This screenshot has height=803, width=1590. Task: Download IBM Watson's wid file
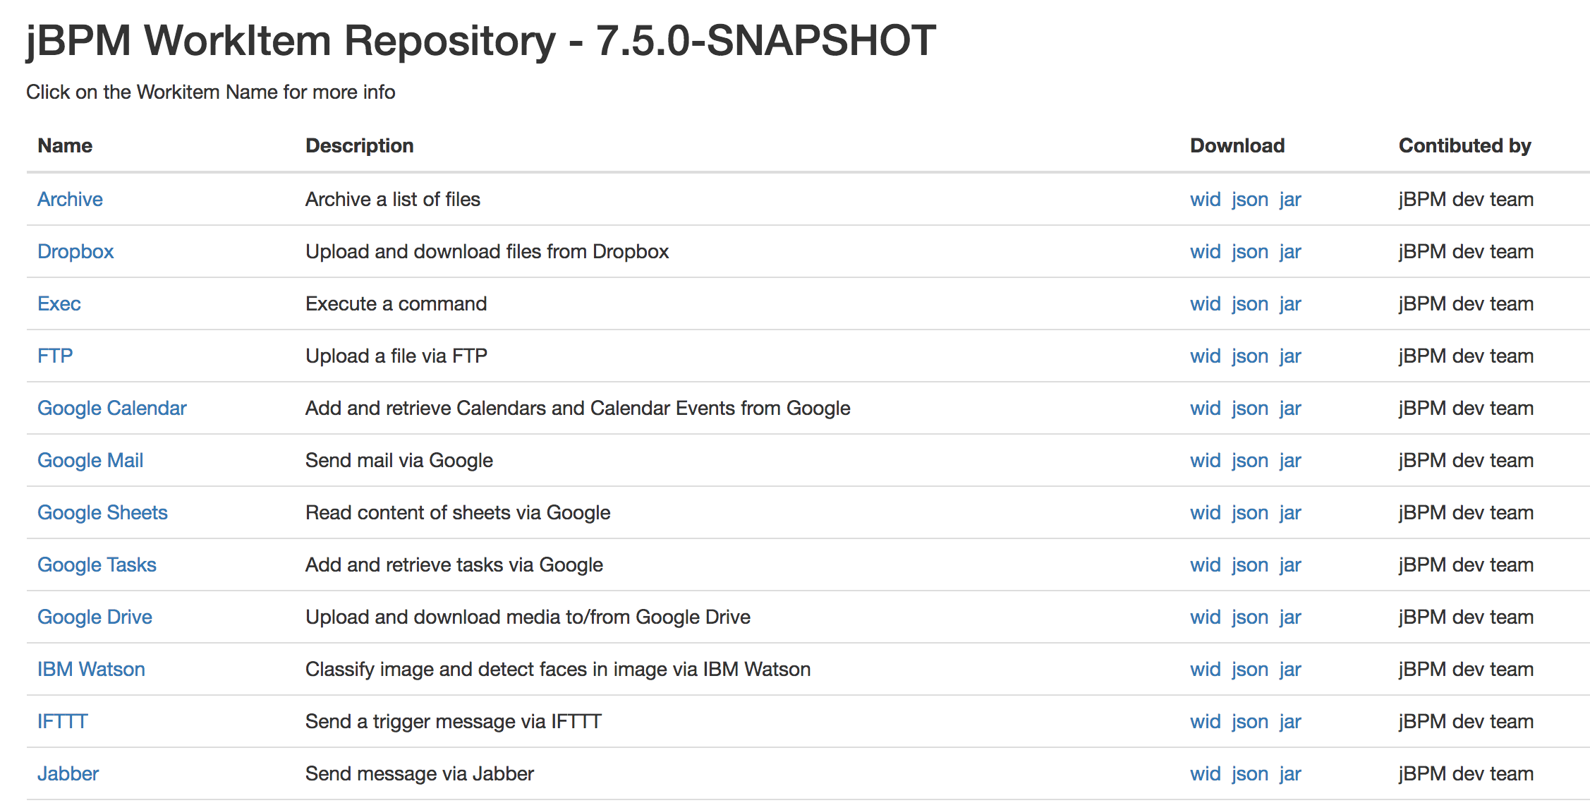[1205, 670]
